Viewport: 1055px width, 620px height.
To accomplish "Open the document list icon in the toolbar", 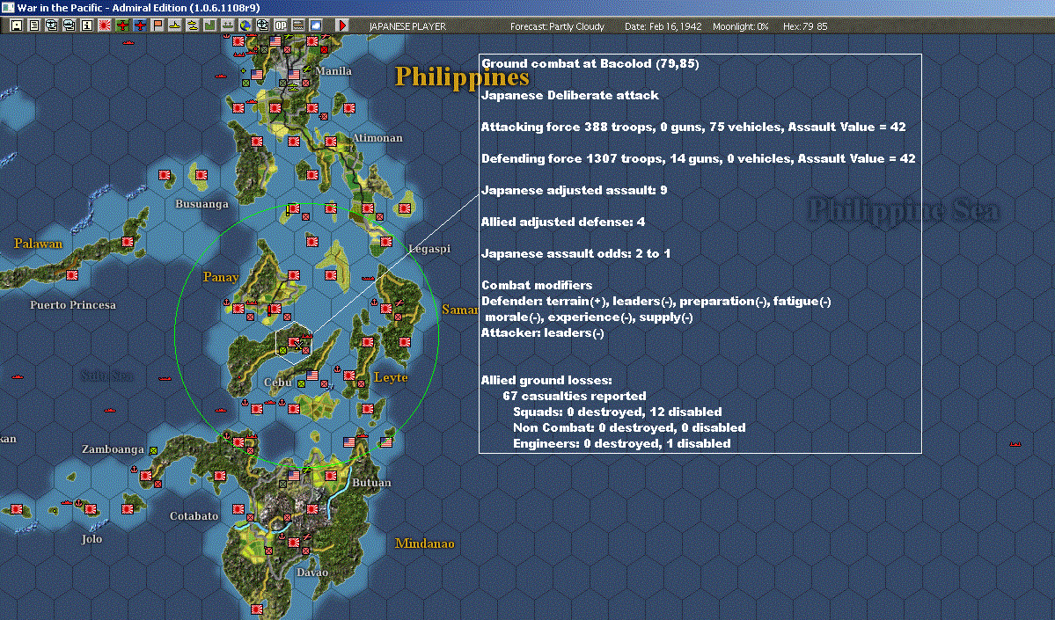I will coord(34,26).
